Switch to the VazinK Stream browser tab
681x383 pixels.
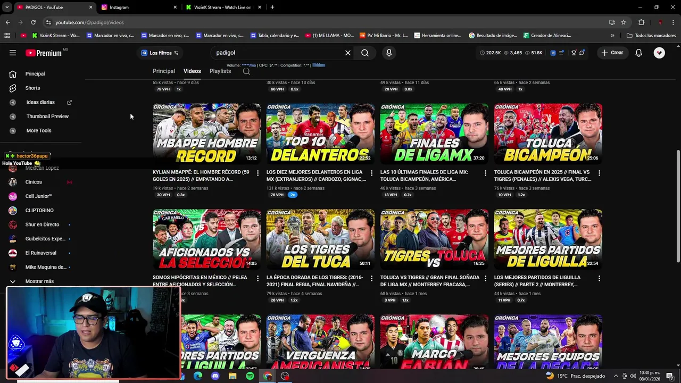pyautogui.click(x=223, y=7)
